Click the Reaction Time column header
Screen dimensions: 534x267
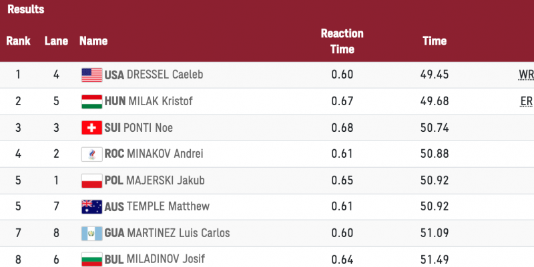coord(342,41)
